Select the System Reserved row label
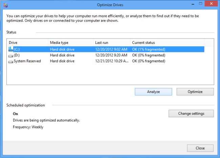 click(x=27, y=61)
